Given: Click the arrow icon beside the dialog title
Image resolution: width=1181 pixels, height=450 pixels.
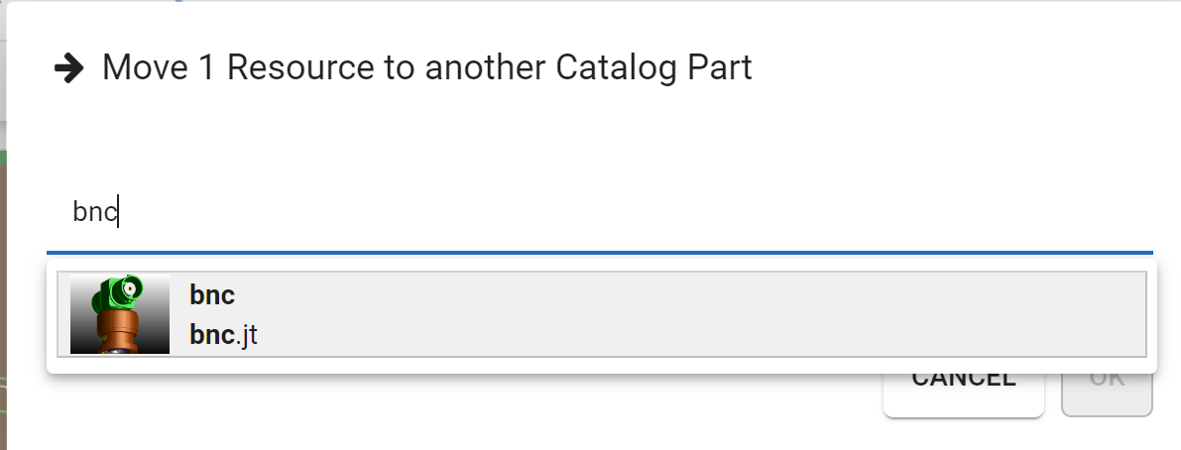Looking at the screenshot, I should [x=69, y=68].
